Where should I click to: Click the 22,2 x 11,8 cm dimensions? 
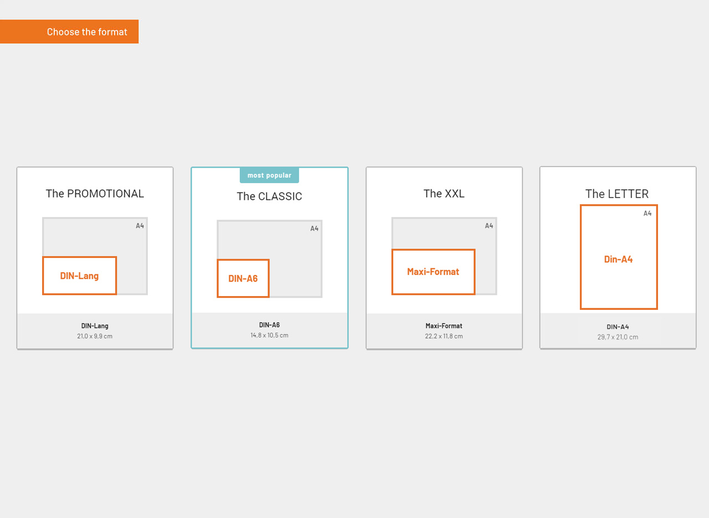[444, 336]
